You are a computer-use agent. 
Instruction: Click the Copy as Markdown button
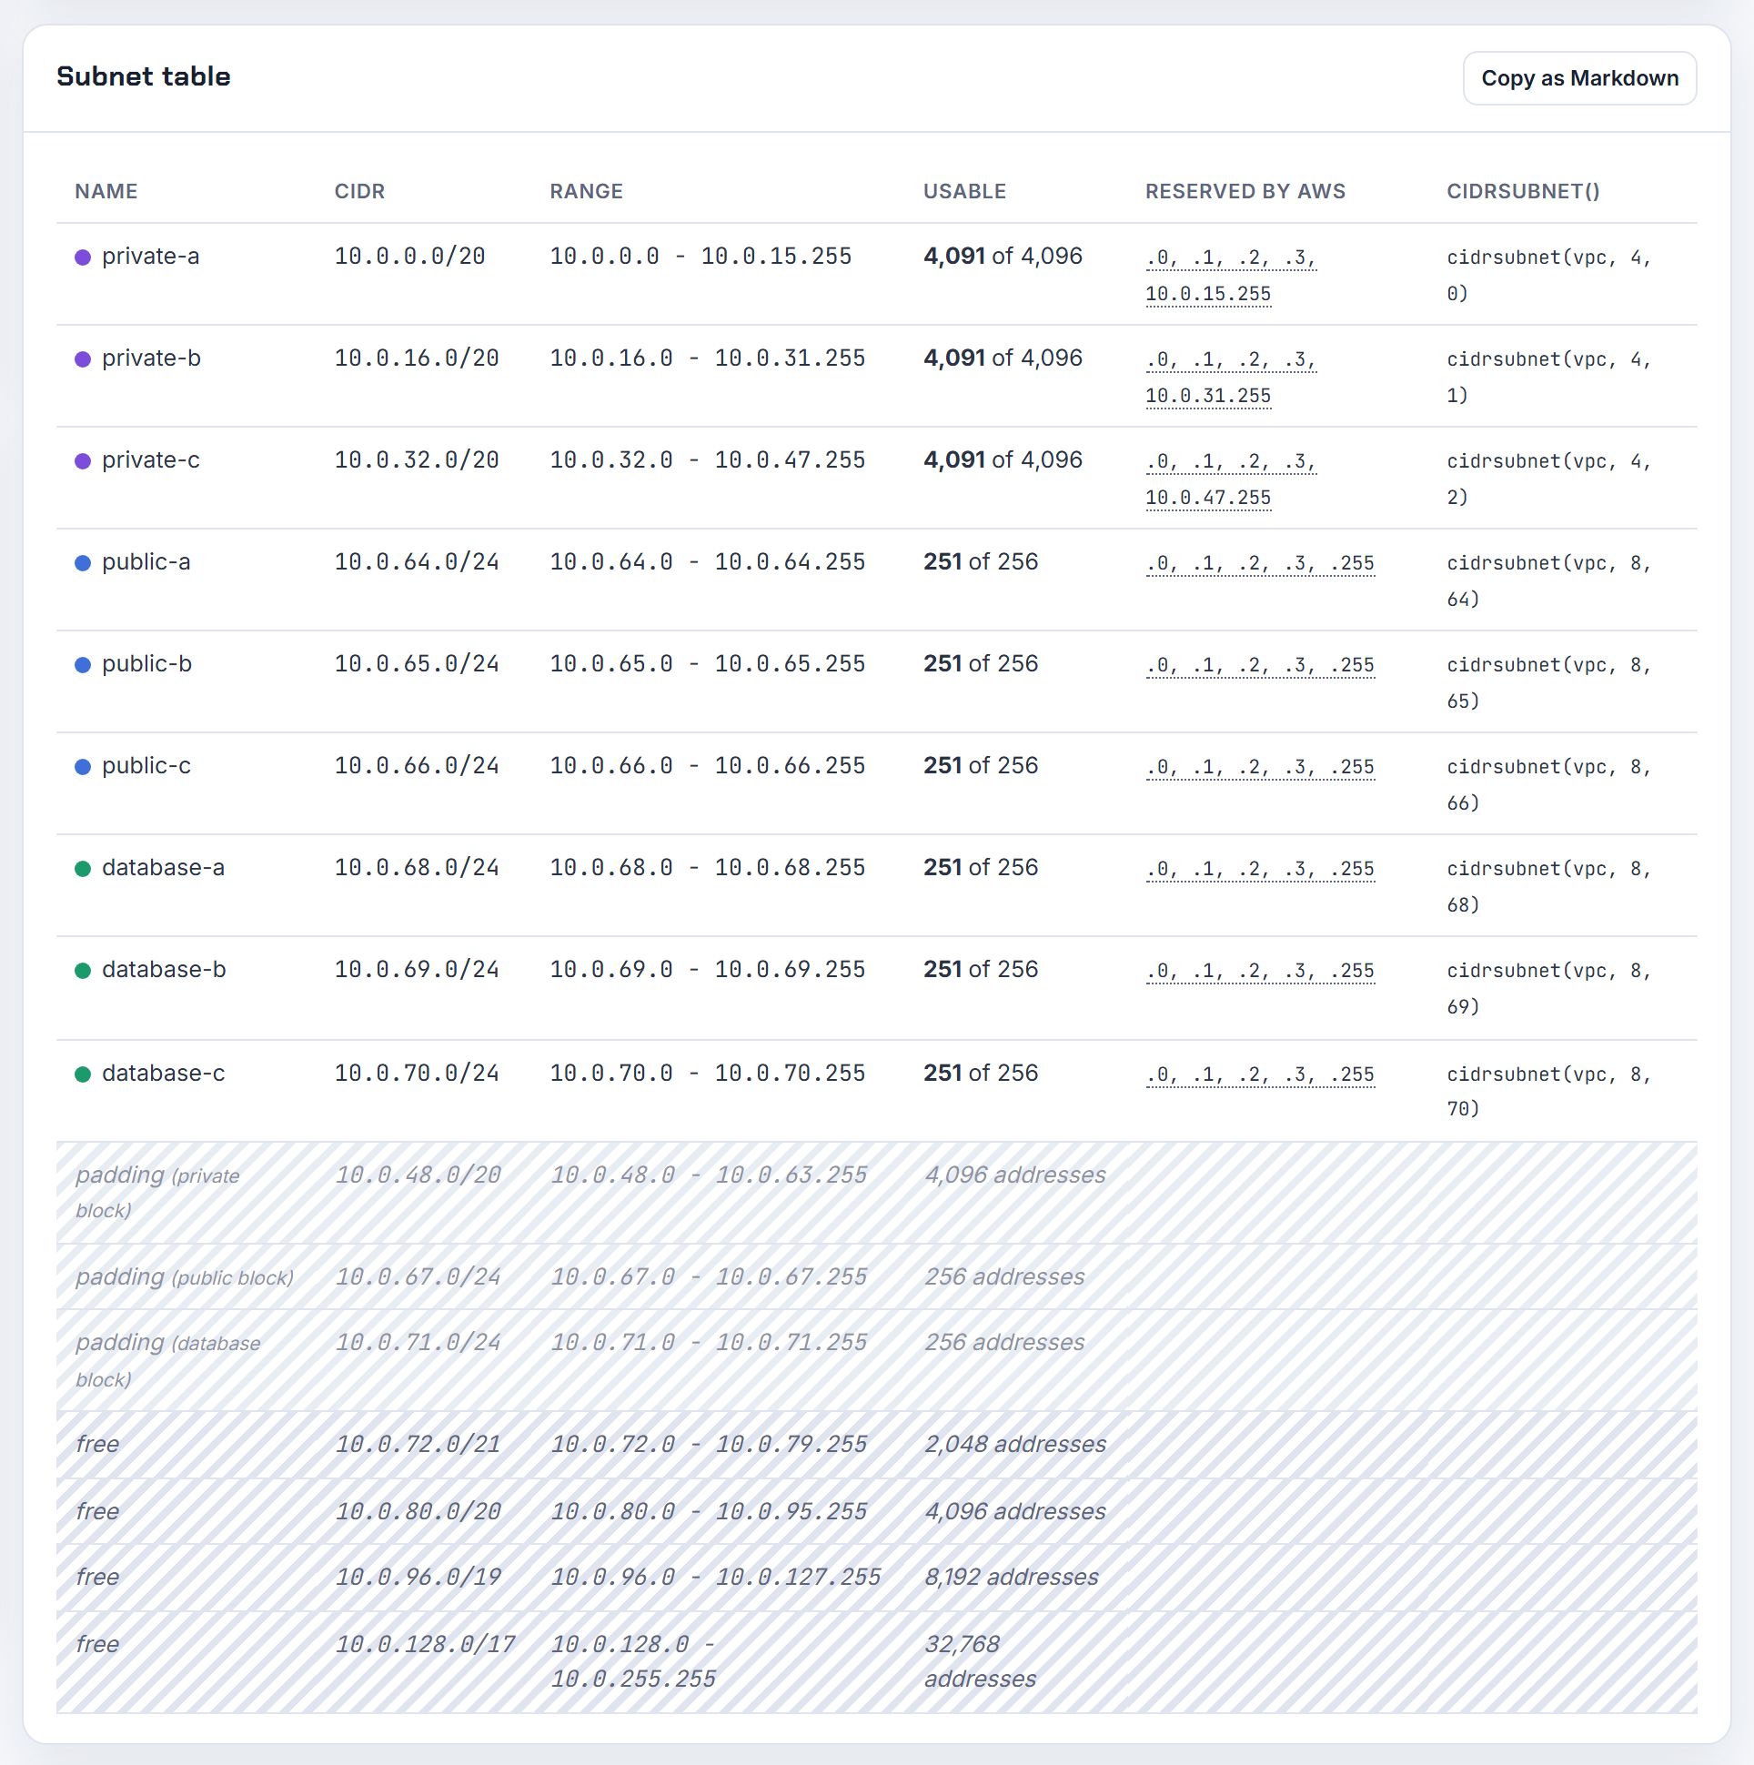tap(1579, 78)
